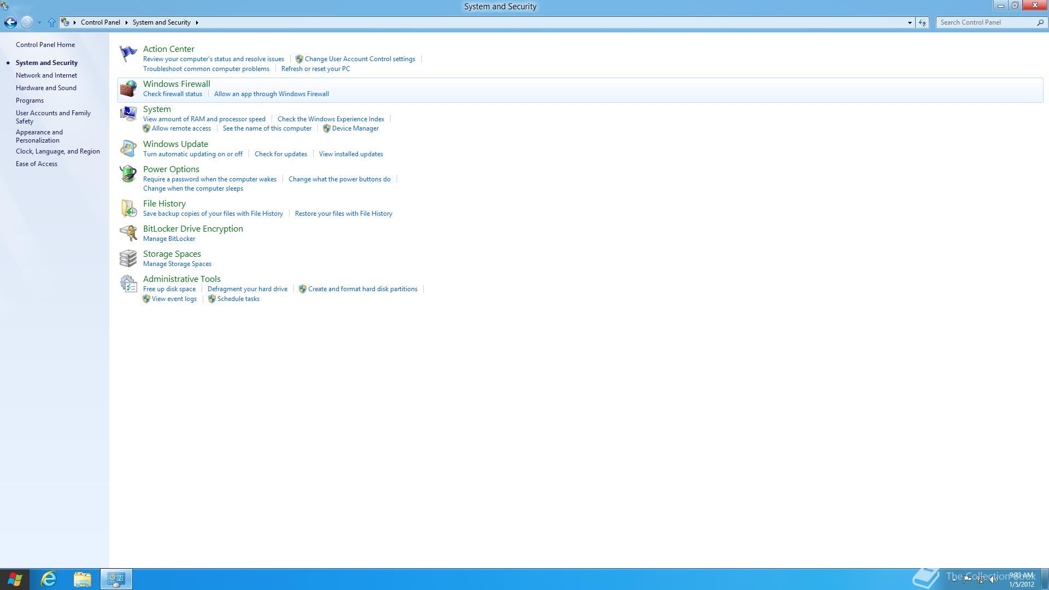Open Change User Account Control settings
Image resolution: width=1049 pixels, height=590 pixels.
tap(360, 59)
